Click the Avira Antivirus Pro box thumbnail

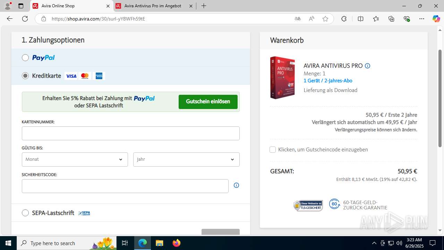[283, 78]
